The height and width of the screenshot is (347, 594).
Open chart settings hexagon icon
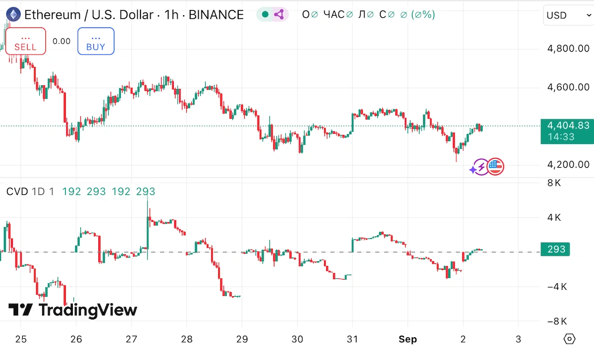coord(569,339)
